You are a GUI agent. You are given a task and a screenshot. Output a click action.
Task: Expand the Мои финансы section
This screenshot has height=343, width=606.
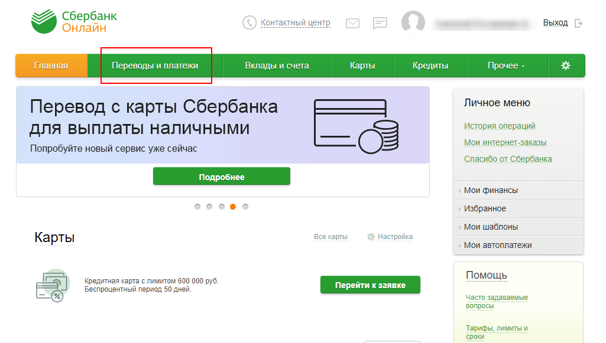pos(491,190)
